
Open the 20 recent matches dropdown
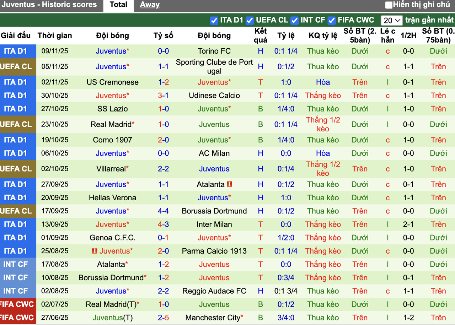point(392,20)
